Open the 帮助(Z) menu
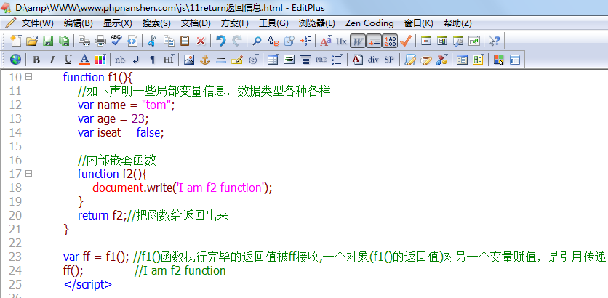The width and height of the screenshot is (608, 298). pyautogui.click(x=457, y=23)
